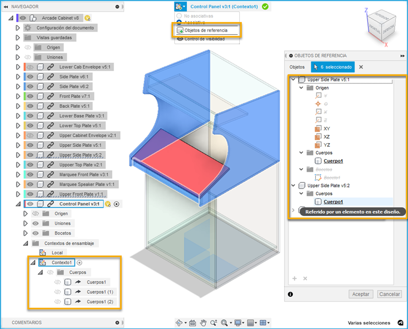Toggle eye icon for Origen under Arcade Cabinet

click(28, 47)
